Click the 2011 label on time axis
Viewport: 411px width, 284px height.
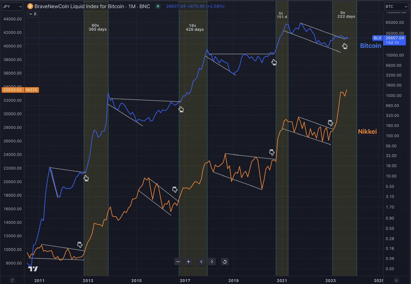pos(39,280)
